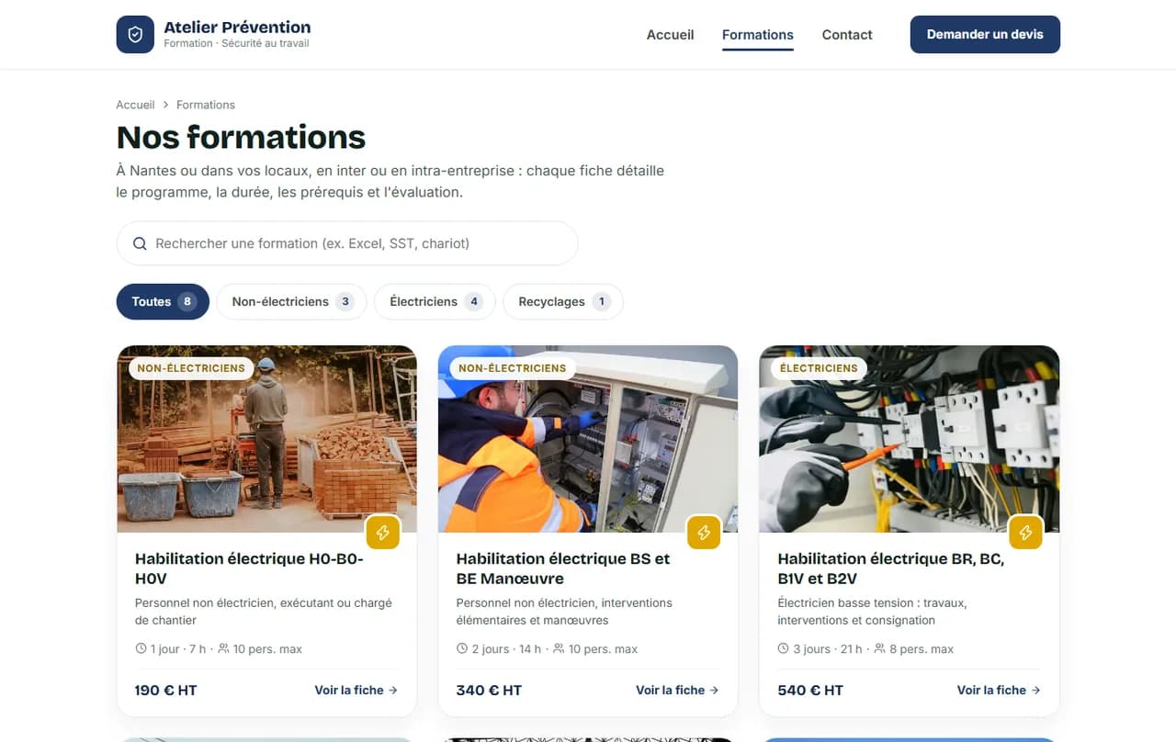The height and width of the screenshot is (742, 1176).
Task: Click the NON-ÉLECTRICIENS label on the H0-B0-H0V card
Action: 191,368
